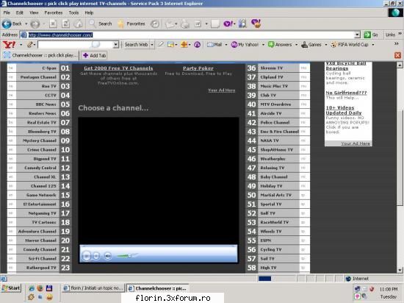
Task: Expand the Answers dropdown arrow
Action: (x=296, y=45)
